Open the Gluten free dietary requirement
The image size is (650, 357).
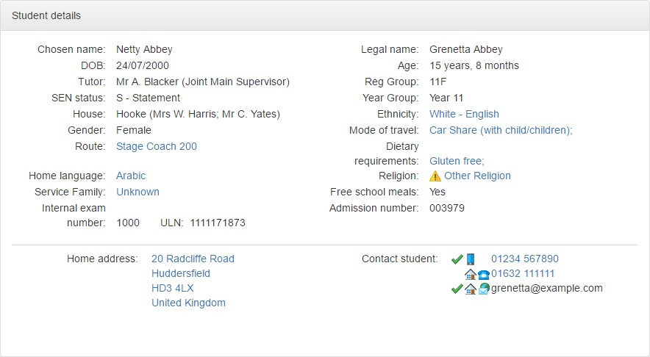coord(457,161)
